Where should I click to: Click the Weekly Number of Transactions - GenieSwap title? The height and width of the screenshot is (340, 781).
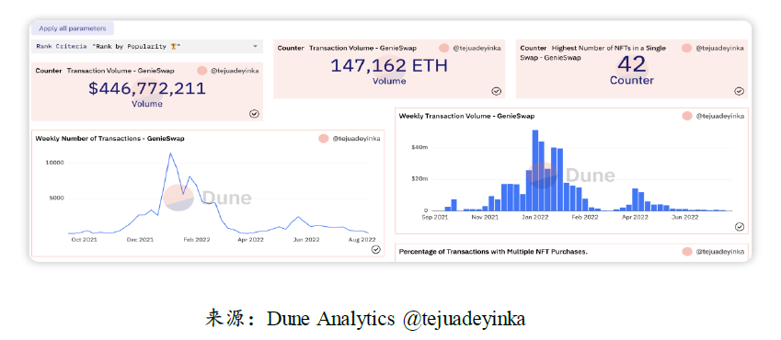[109, 139]
